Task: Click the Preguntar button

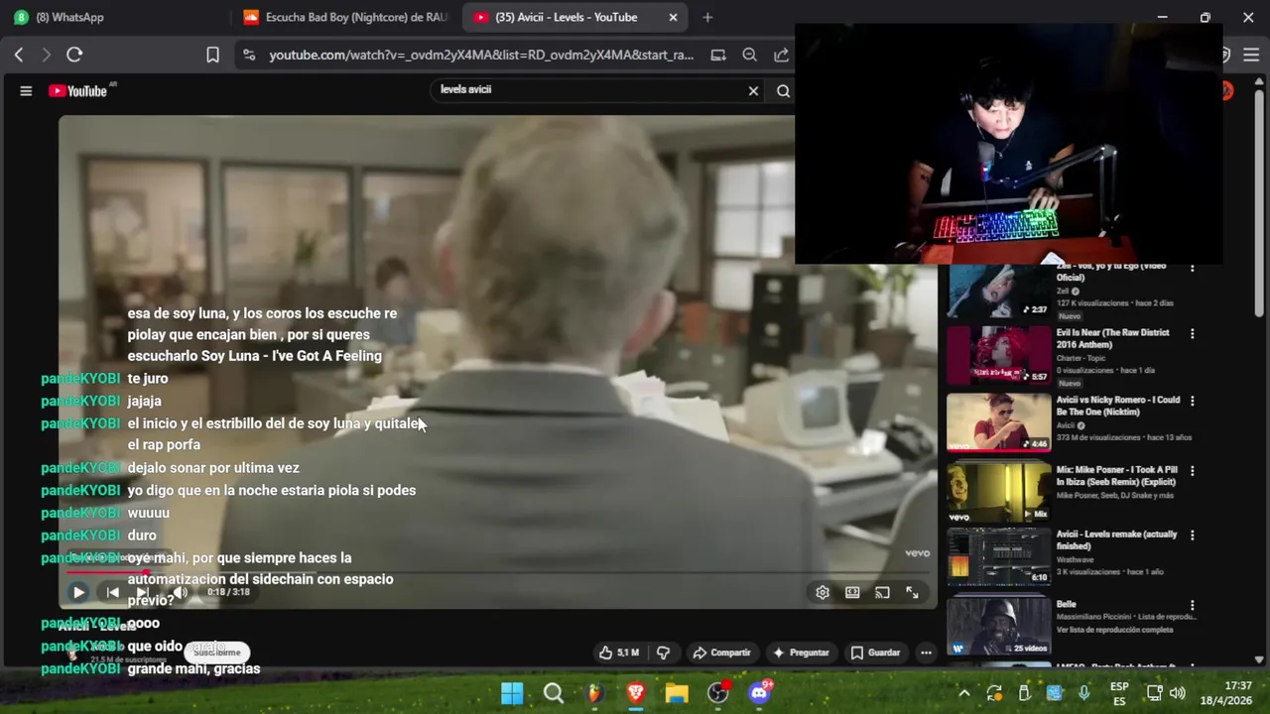Action: coord(801,653)
